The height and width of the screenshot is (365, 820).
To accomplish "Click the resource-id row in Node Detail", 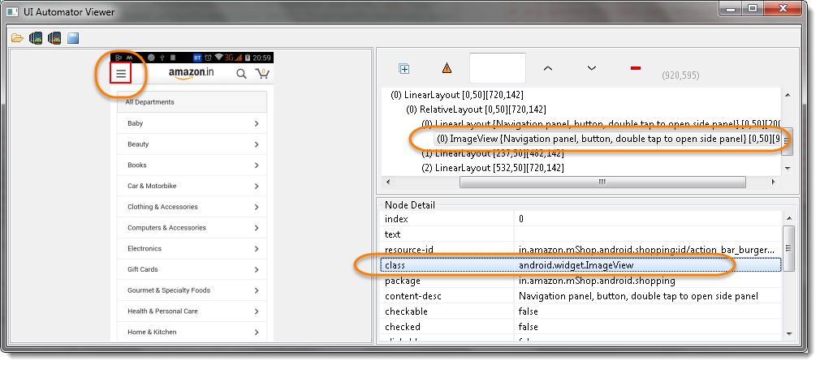I will click(x=580, y=250).
